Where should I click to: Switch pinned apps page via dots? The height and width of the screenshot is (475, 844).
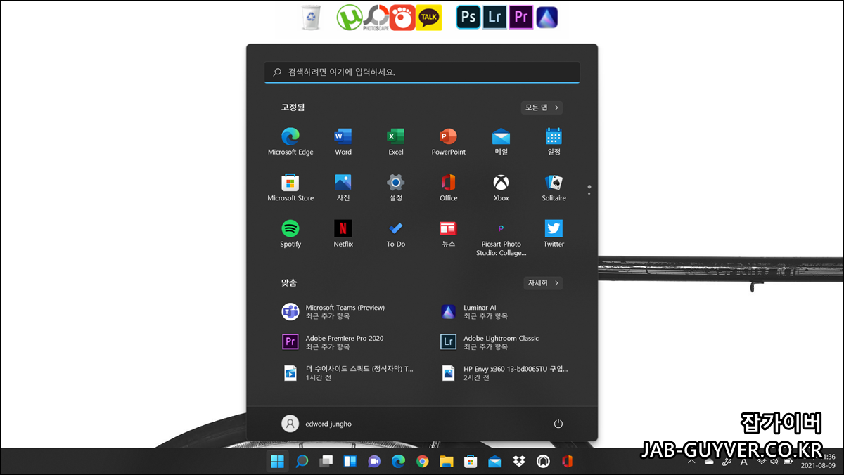pyautogui.click(x=589, y=190)
